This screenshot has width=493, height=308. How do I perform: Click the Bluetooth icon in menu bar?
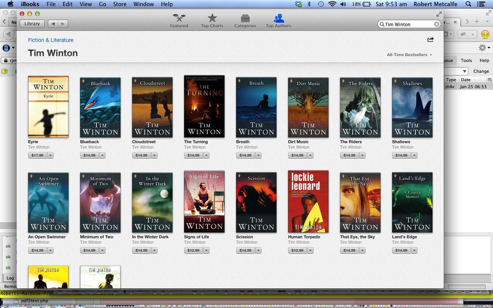point(309,4)
